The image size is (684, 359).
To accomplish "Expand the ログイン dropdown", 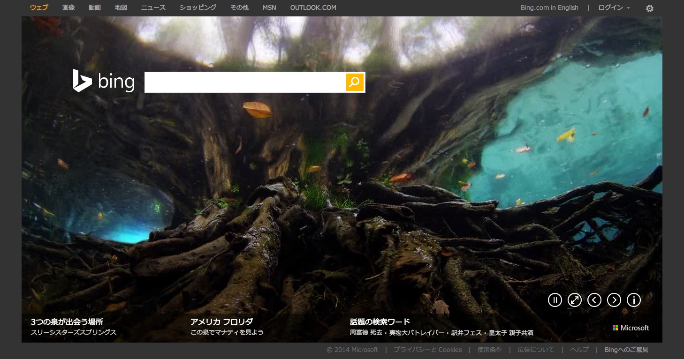I will [x=614, y=7].
